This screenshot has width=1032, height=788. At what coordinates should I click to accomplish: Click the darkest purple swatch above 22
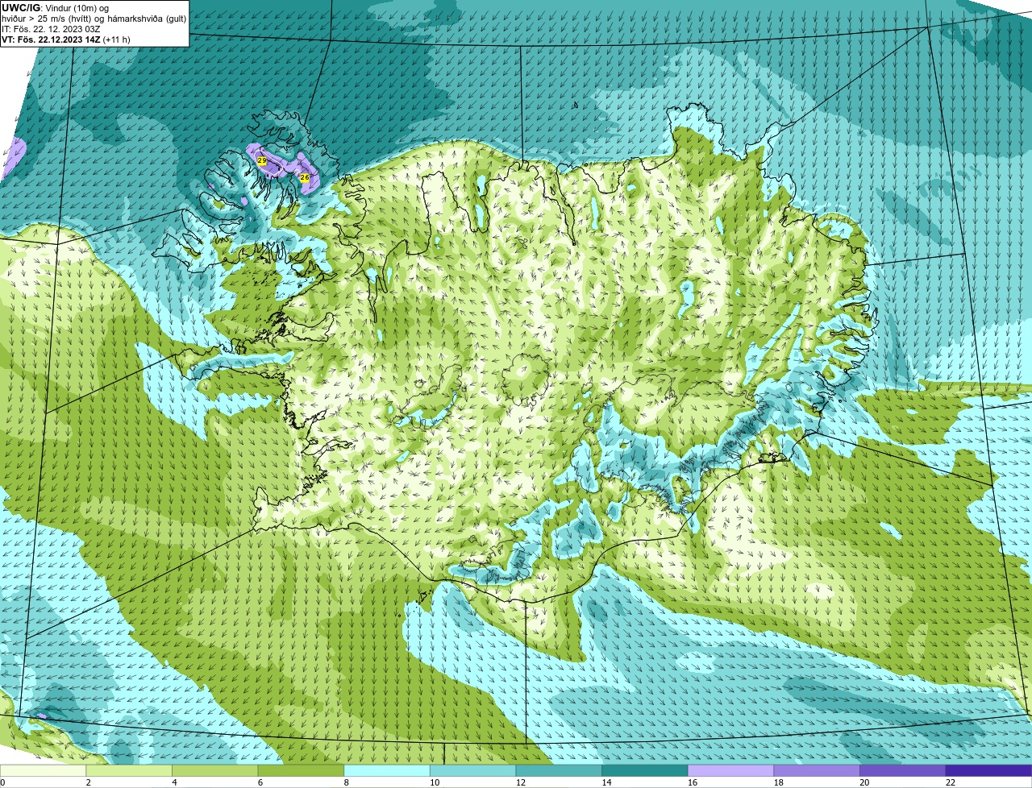pos(989,770)
